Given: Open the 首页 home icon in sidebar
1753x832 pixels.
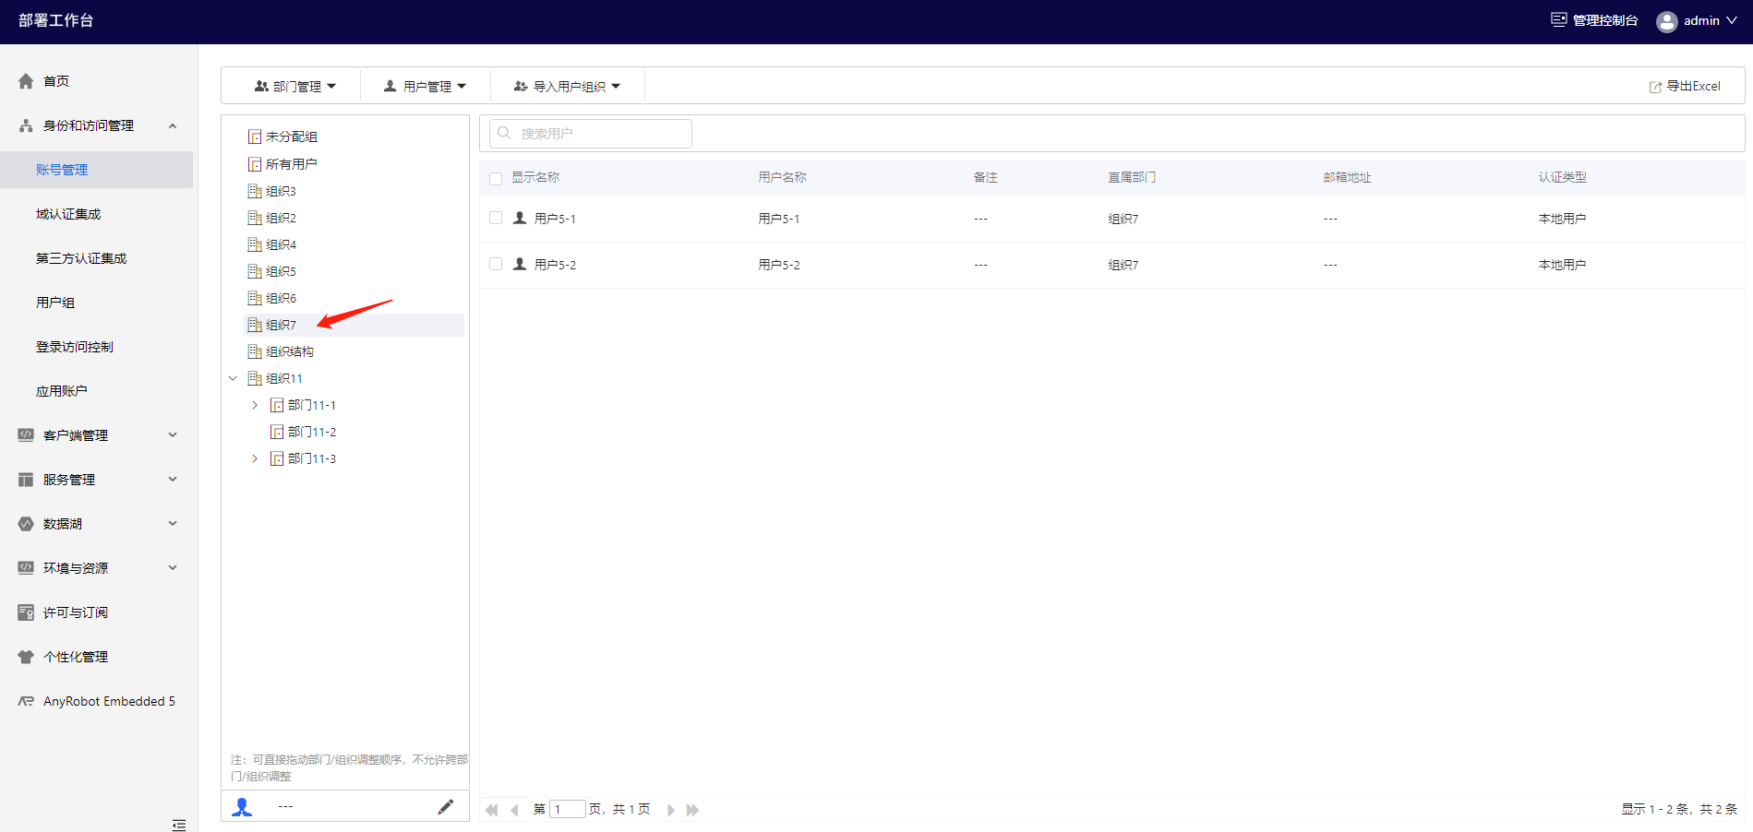Looking at the screenshot, I should tap(26, 81).
